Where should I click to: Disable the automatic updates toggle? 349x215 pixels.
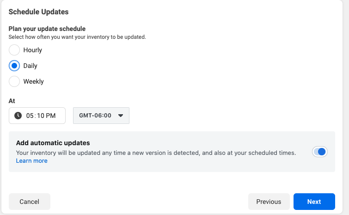coord(319,152)
